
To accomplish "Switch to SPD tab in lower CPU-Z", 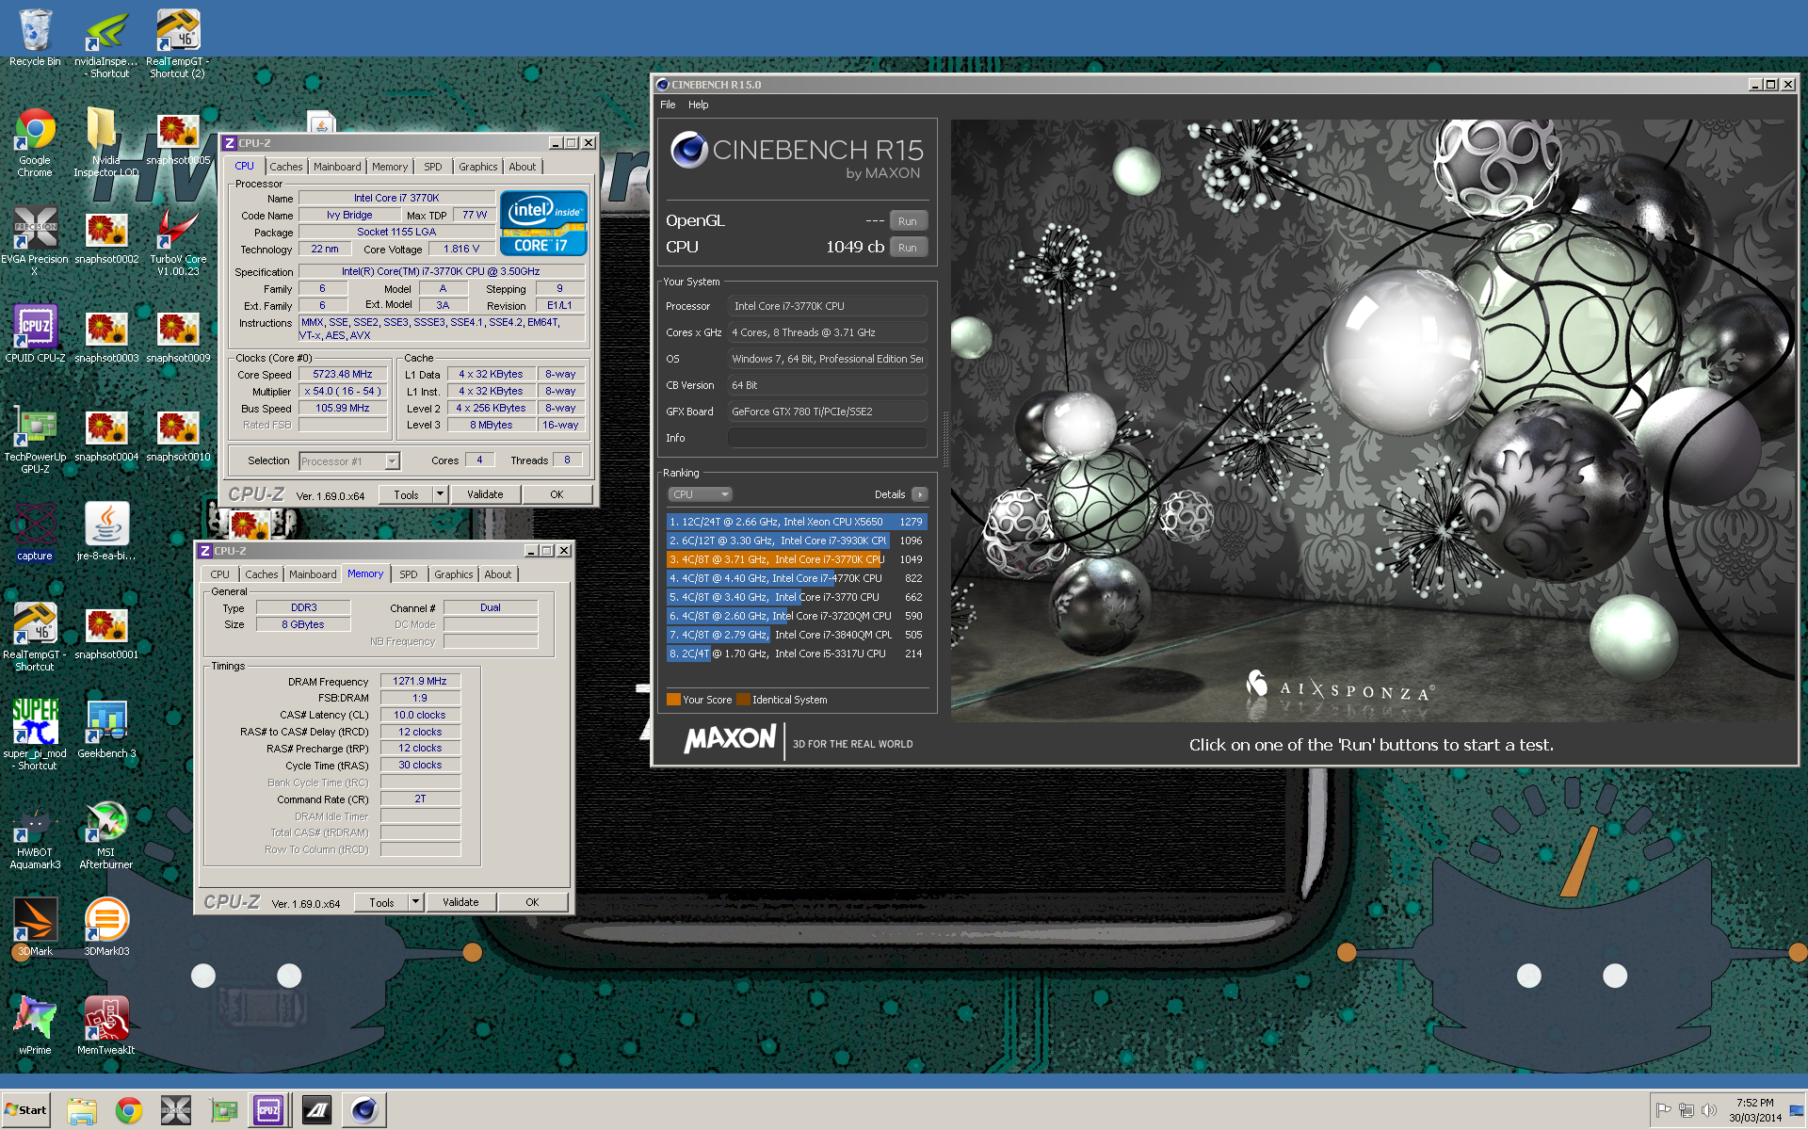I will coord(408,574).
